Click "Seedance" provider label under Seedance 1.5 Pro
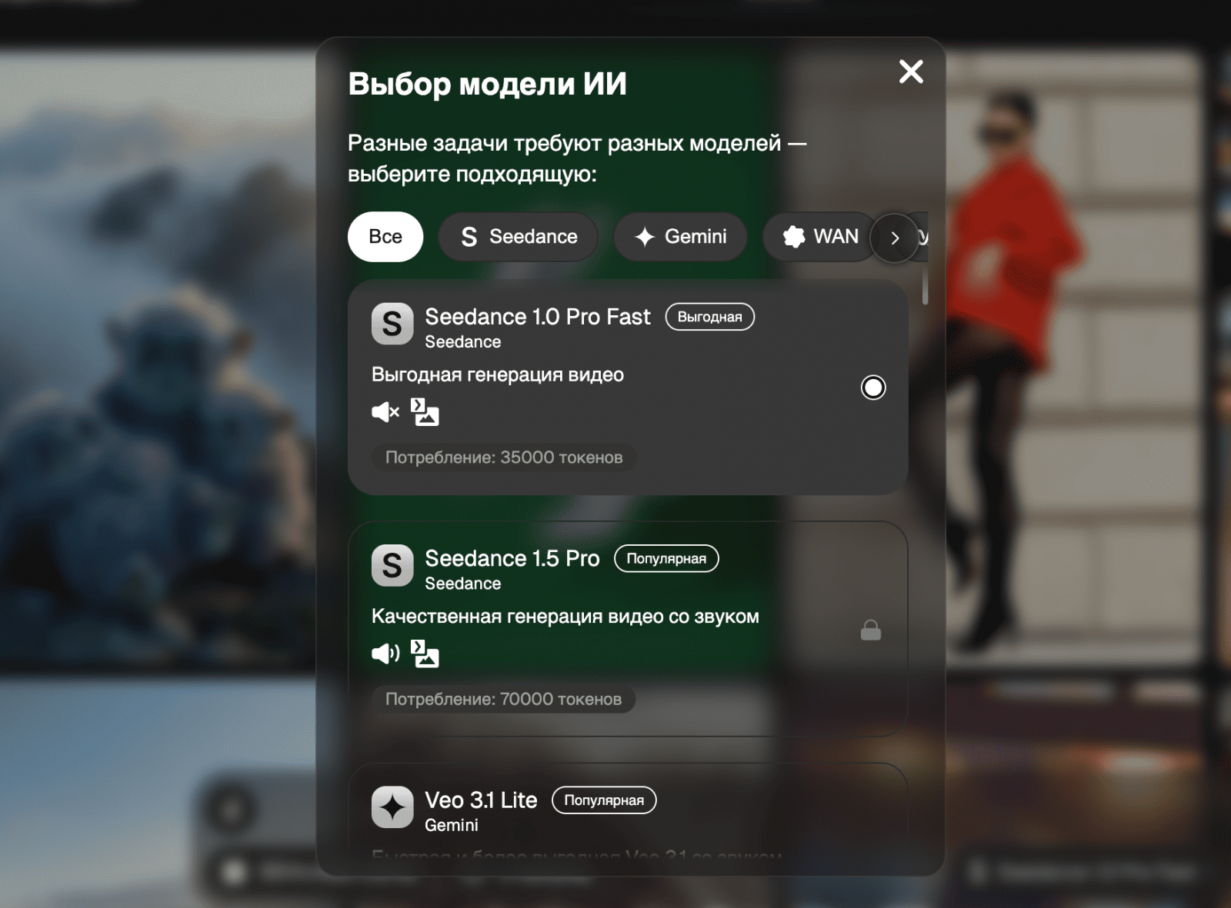1231x908 pixels. point(463,584)
